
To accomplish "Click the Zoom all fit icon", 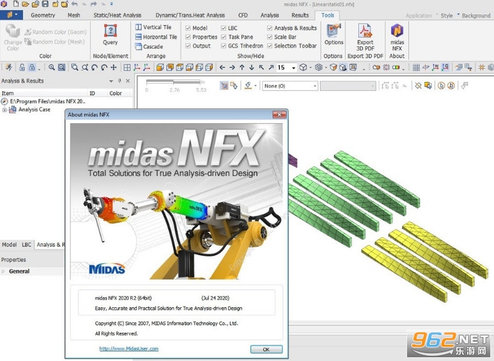I will (x=62, y=67).
